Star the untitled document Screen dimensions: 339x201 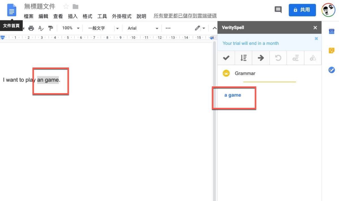click(66, 6)
